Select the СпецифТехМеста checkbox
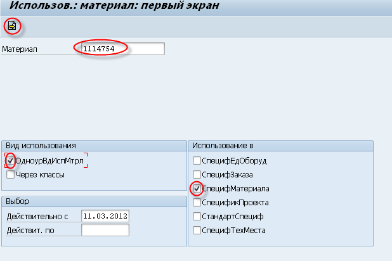Screen dimensions: 392x261 tap(197, 231)
